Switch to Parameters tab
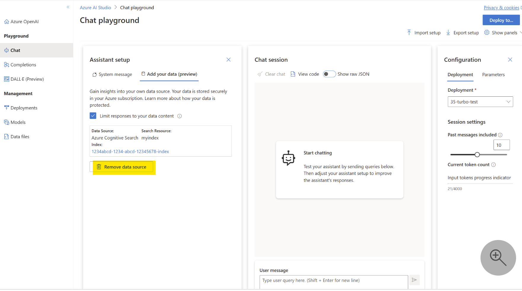This screenshot has height=291, width=522. click(x=493, y=75)
